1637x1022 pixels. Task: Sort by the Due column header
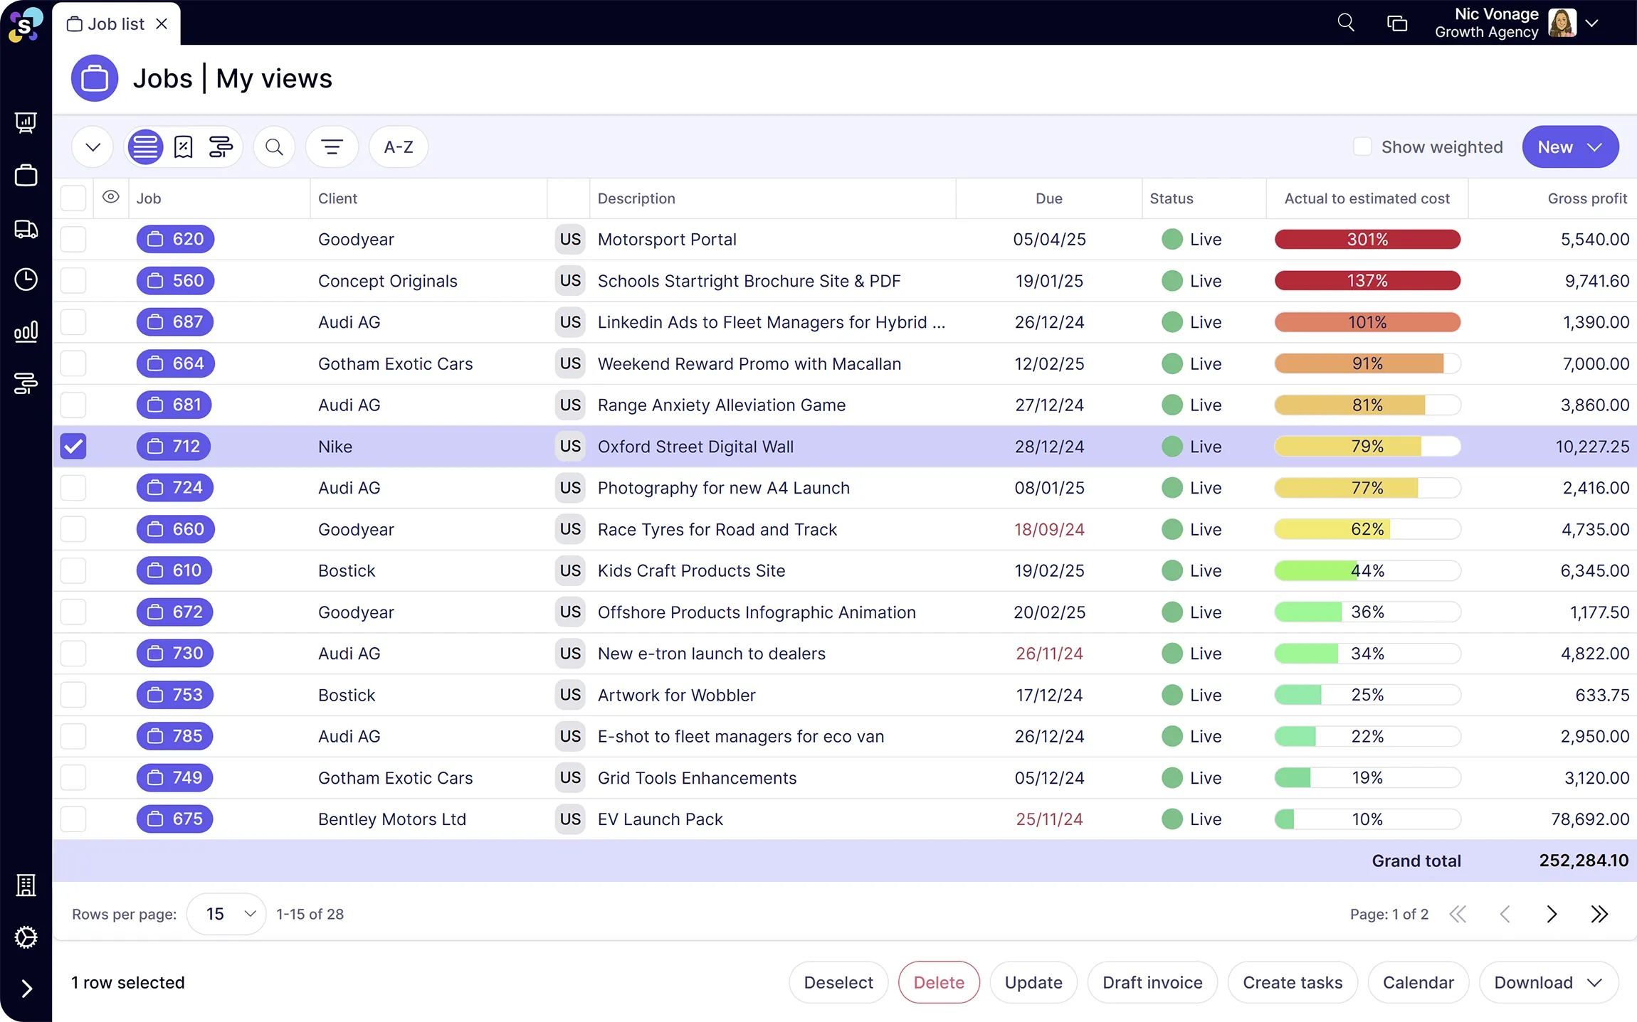point(1049,198)
